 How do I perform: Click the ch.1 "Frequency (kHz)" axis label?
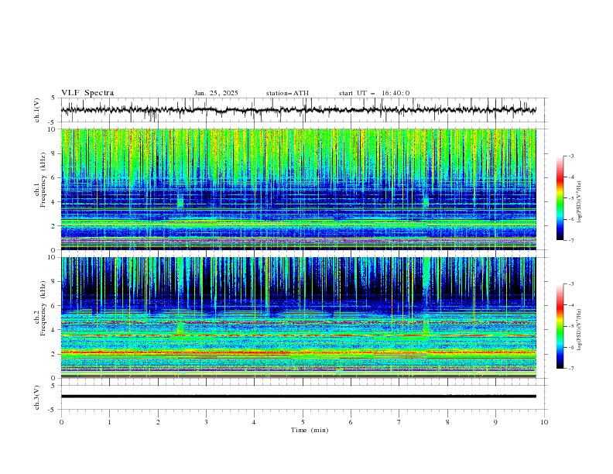pyautogui.click(x=43, y=180)
